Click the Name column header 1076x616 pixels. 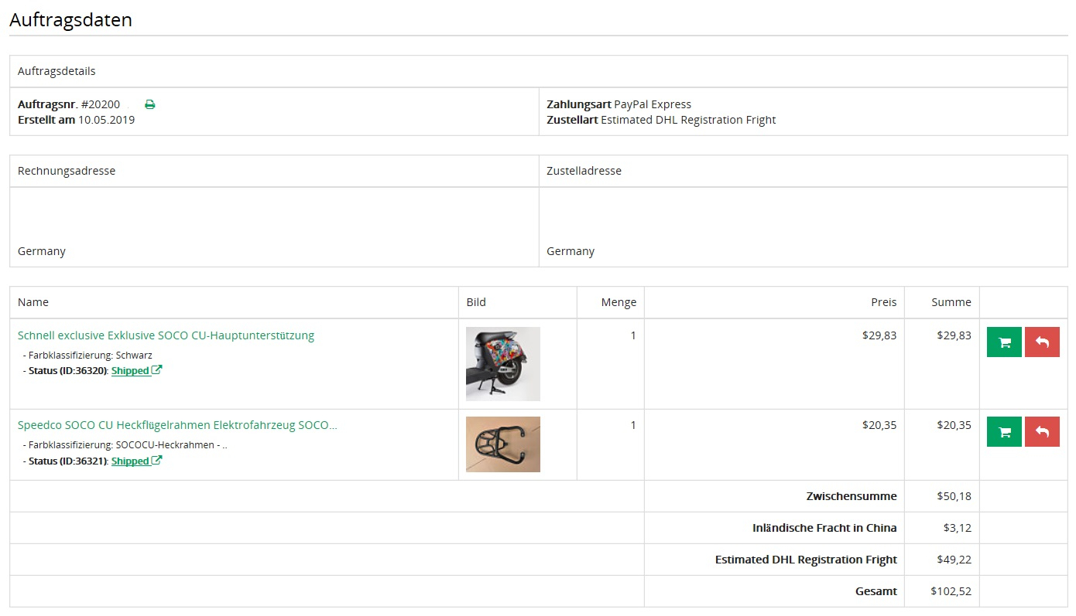coord(33,302)
